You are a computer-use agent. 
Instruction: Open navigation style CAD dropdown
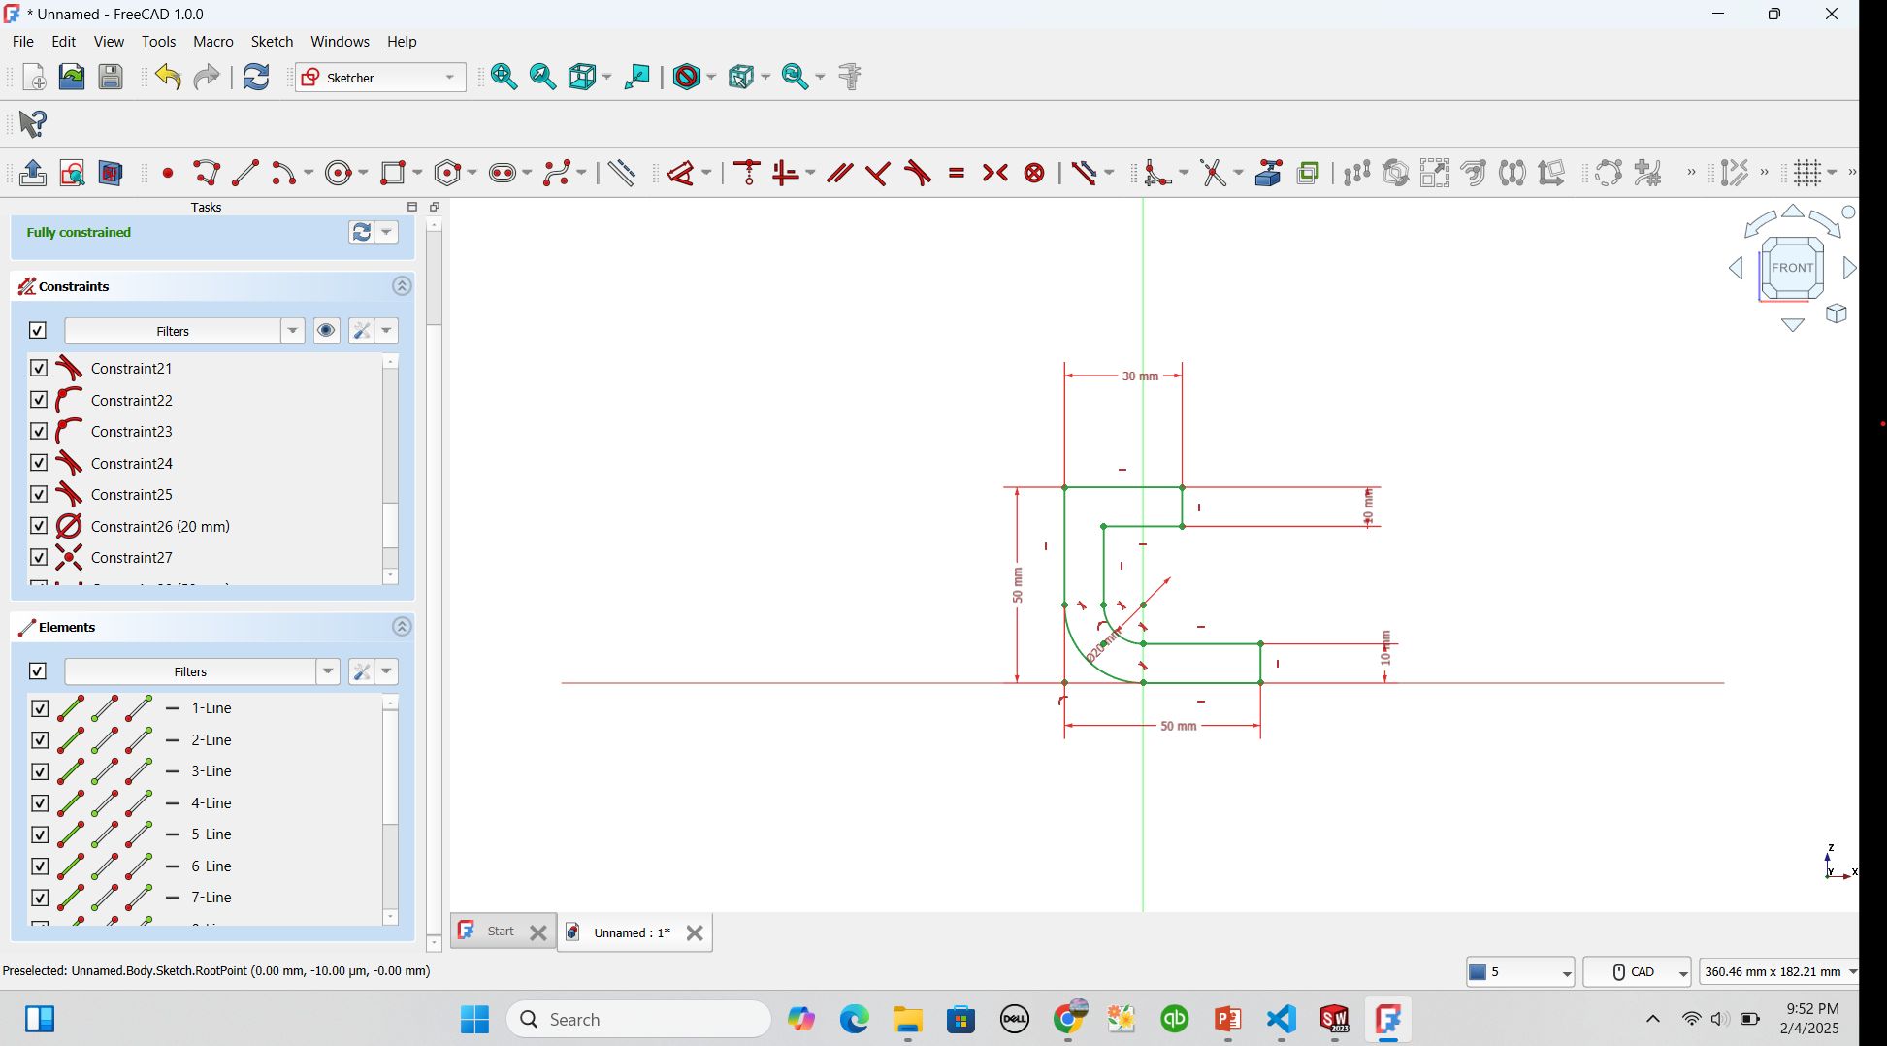tap(1638, 971)
